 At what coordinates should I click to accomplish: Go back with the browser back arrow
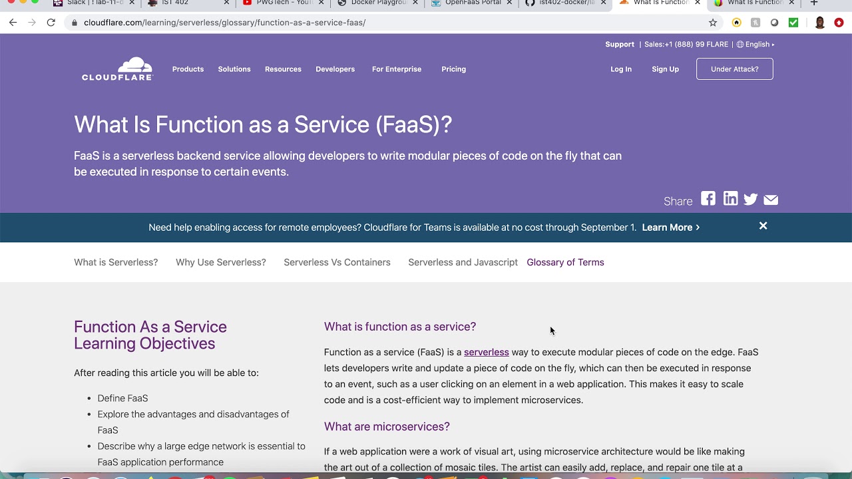13,23
